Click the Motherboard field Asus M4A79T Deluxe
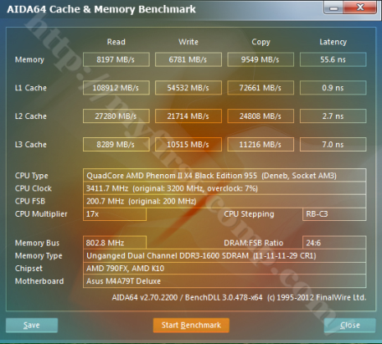 (x=225, y=281)
